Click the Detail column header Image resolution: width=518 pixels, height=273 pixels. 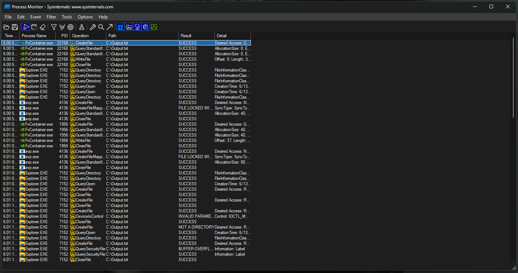(232, 36)
